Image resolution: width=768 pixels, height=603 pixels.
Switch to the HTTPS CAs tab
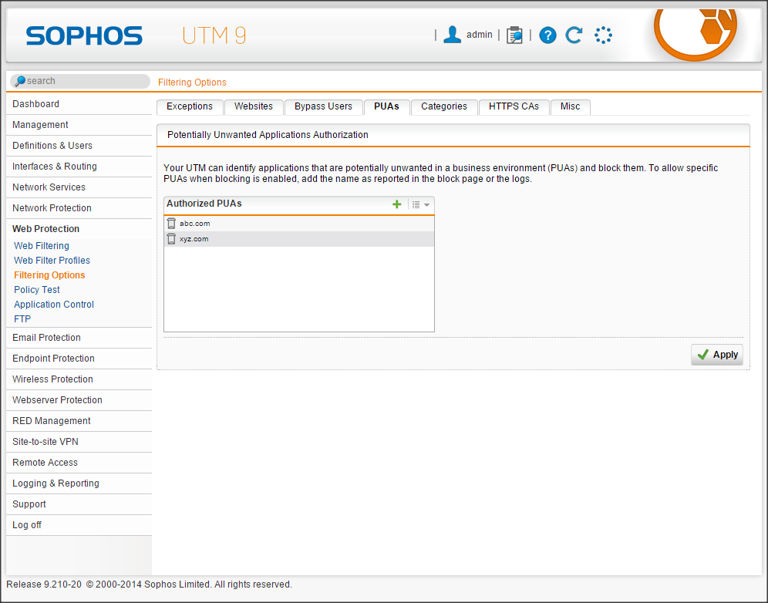coord(514,106)
